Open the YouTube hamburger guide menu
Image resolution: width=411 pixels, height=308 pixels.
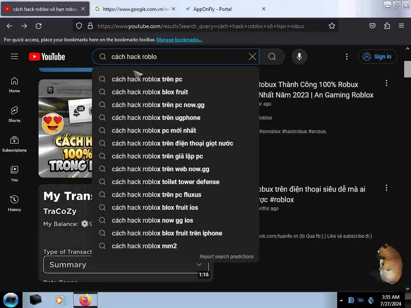[x=14, y=57]
